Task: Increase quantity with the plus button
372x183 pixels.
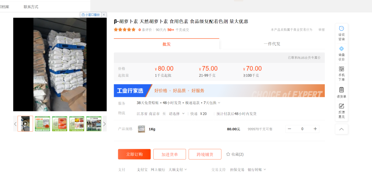Action: [315, 129]
